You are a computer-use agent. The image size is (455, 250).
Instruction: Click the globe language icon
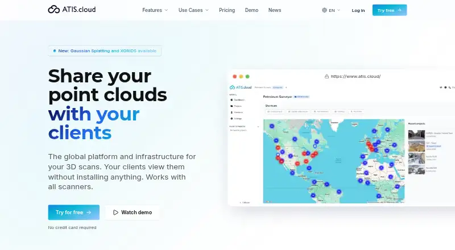click(324, 10)
